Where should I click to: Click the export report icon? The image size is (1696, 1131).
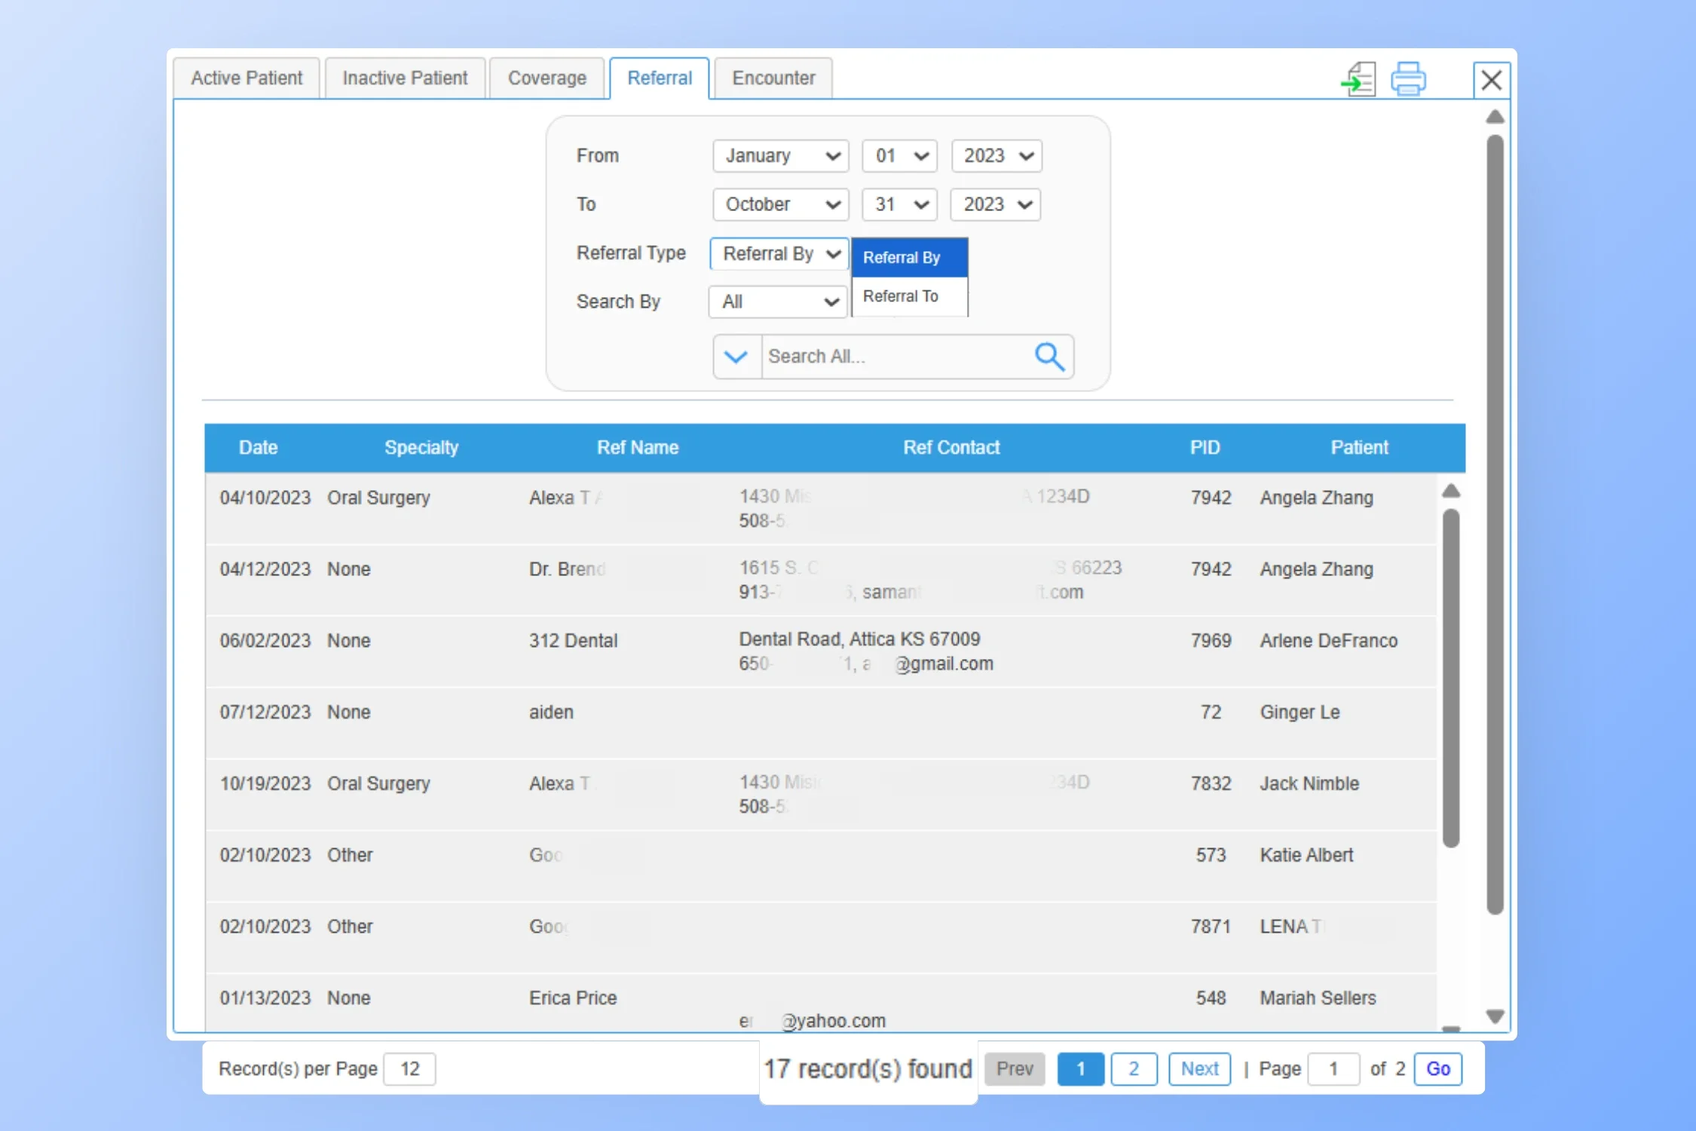click(1358, 79)
